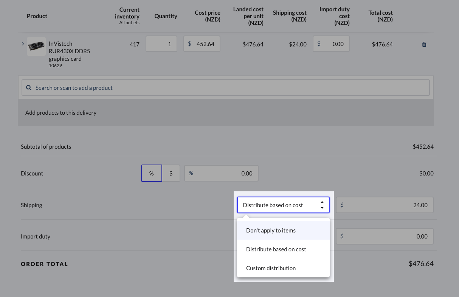Click the search magnifier icon in product search
459x297 pixels.
29,88
